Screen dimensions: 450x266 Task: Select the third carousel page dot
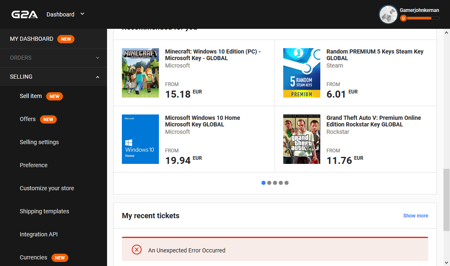275,183
